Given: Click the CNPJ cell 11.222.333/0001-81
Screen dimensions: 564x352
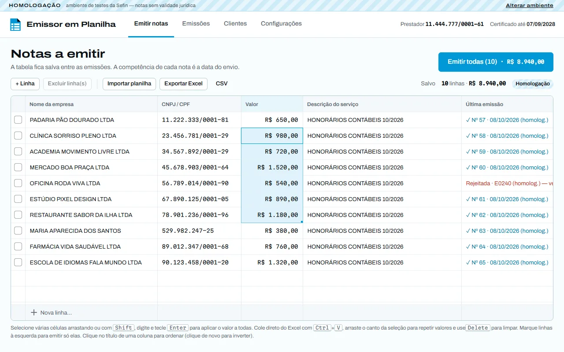Looking at the screenshot, I should tap(199, 120).
